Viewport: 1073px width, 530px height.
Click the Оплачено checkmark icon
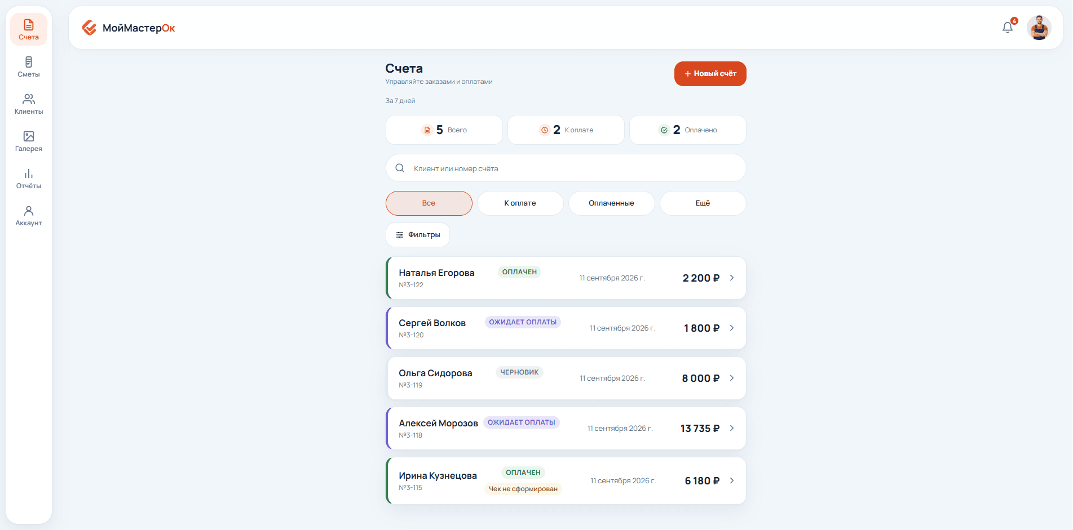(664, 130)
